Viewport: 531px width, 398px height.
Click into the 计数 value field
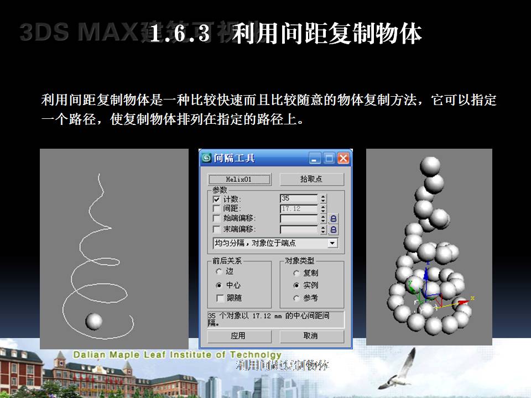point(299,198)
